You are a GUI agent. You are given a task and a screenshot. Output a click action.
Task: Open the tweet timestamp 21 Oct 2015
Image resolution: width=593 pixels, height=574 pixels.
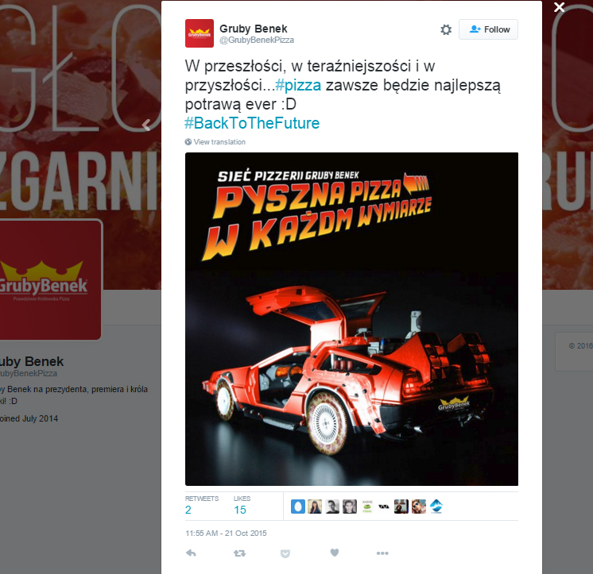(x=226, y=534)
